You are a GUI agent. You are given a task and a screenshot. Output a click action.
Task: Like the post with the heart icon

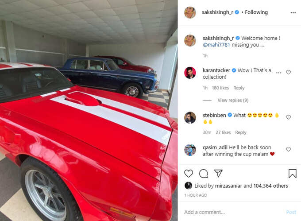[x=189, y=174]
